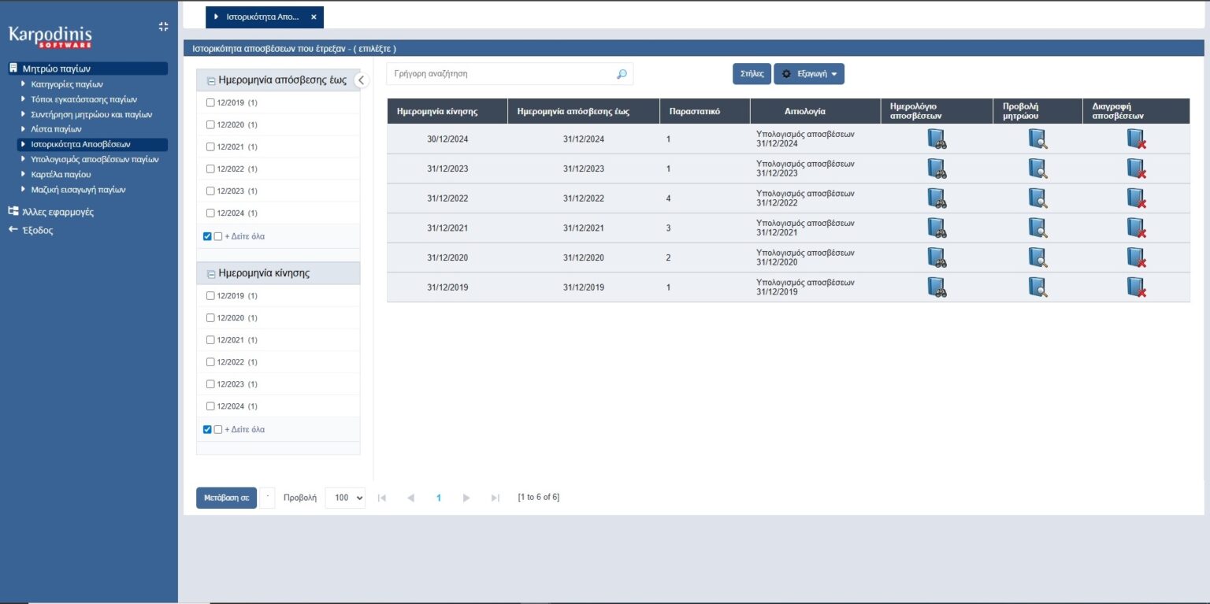Image resolution: width=1210 pixels, height=604 pixels.
Task: Click the magnifier icon in quick search
Action: pyautogui.click(x=622, y=74)
